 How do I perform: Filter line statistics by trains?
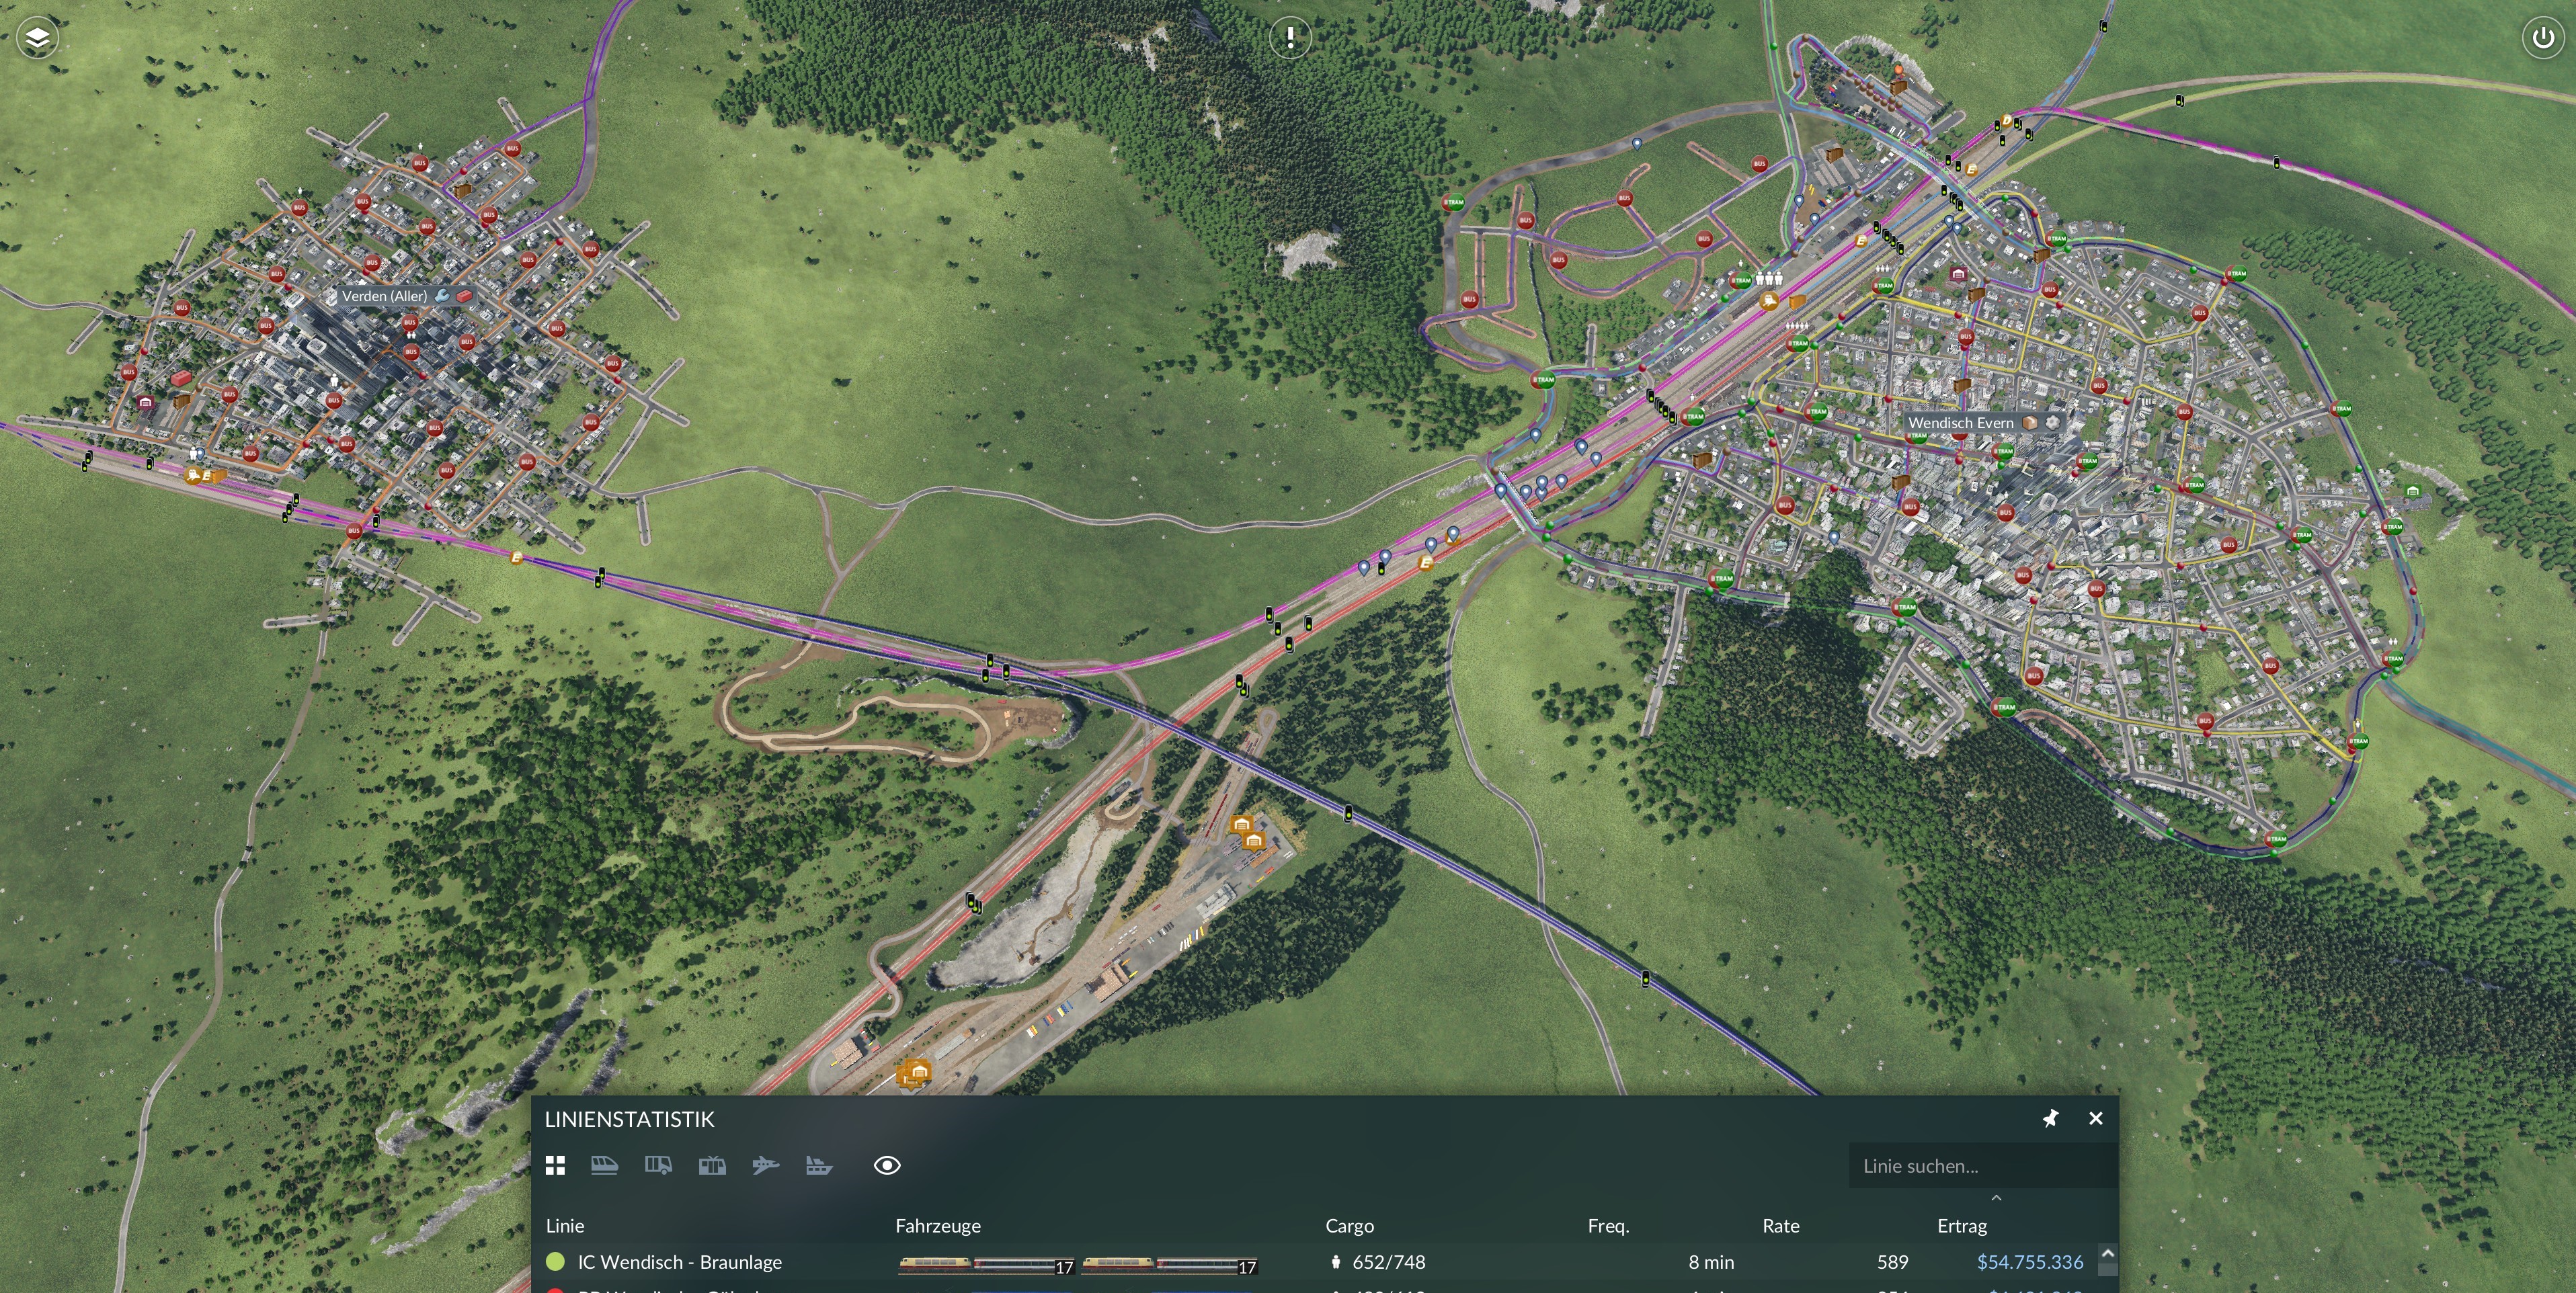[x=604, y=1165]
